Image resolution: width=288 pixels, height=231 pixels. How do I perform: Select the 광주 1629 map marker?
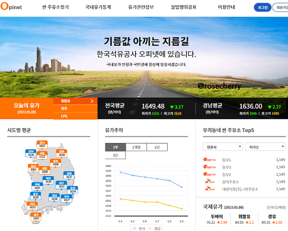(x=36, y=195)
